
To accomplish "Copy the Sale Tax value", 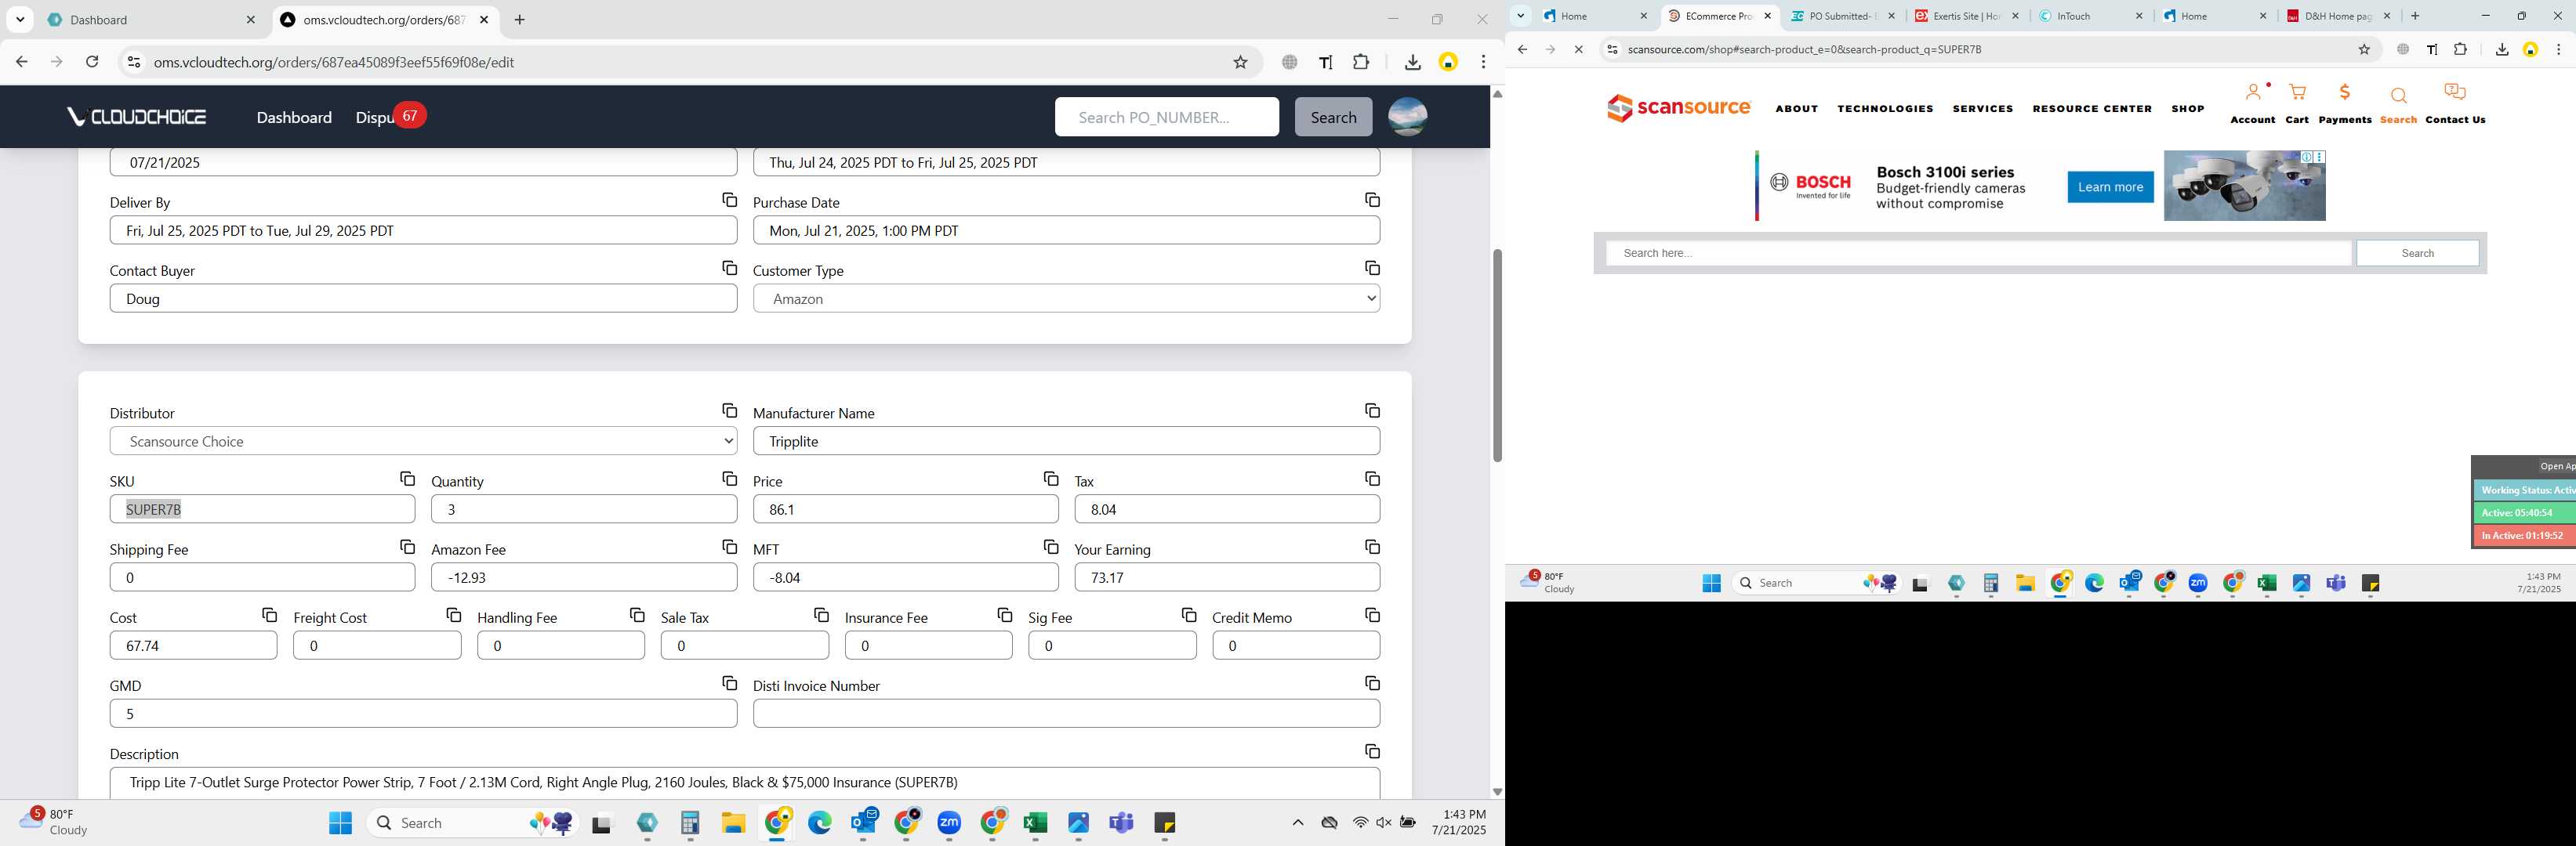I will pyautogui.click(x=821, y=615).
